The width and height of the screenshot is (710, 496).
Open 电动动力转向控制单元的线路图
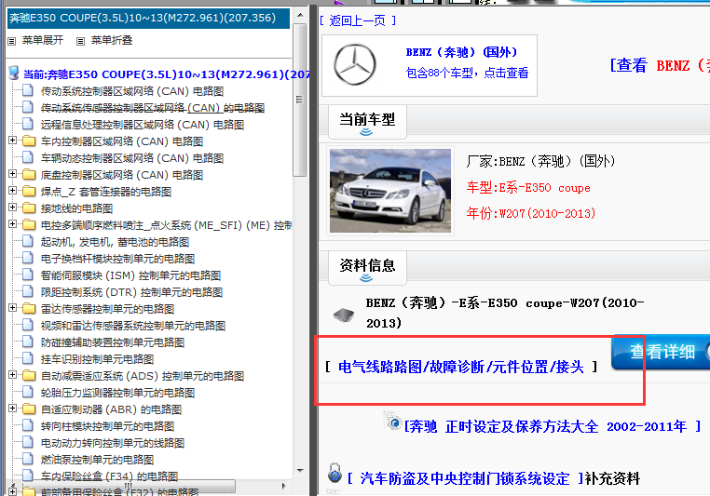(113, 443)
